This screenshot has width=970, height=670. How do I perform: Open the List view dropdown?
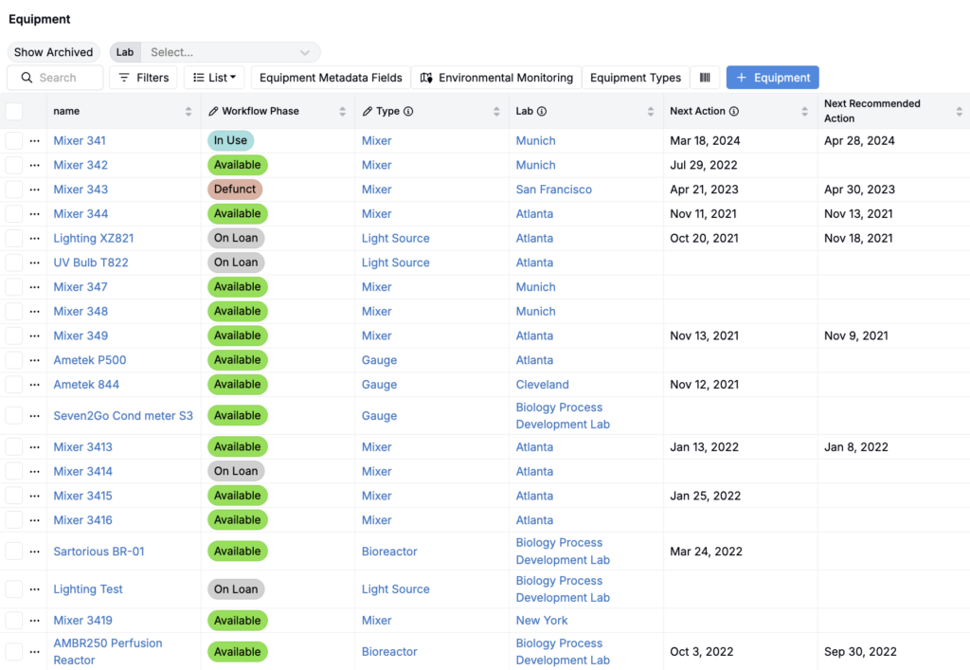click(x=214, y=78)
